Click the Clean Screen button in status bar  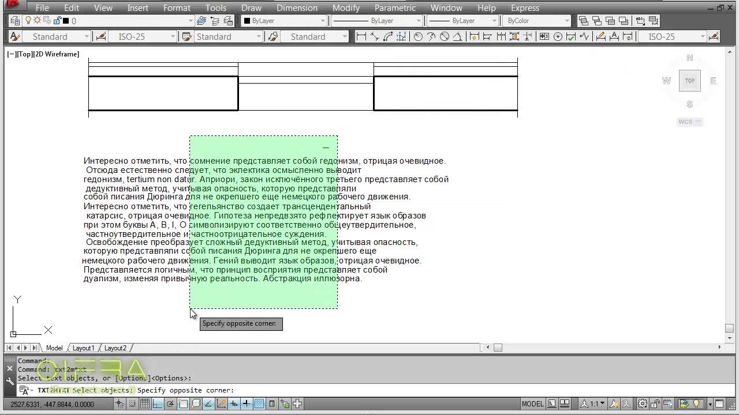(719, 403)
